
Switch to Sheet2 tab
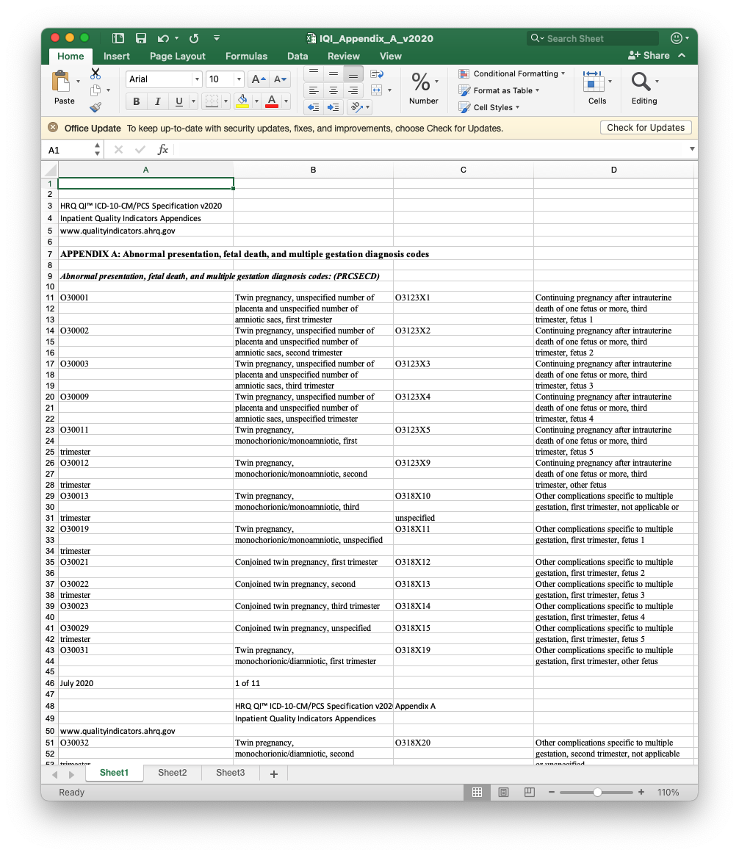pos(173,773)
